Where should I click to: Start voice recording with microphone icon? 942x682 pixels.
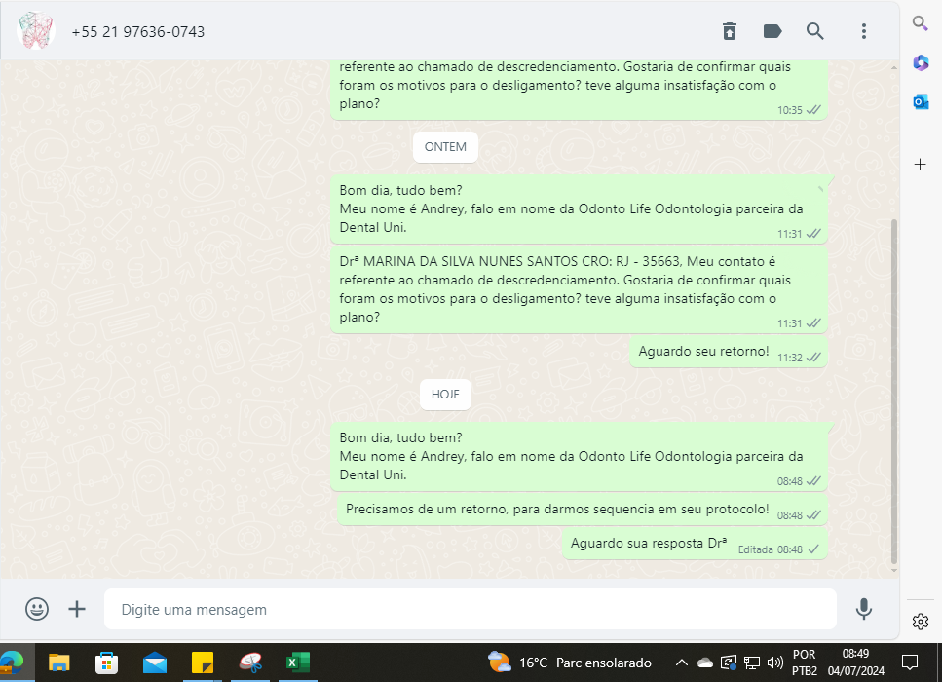(863, 609)
